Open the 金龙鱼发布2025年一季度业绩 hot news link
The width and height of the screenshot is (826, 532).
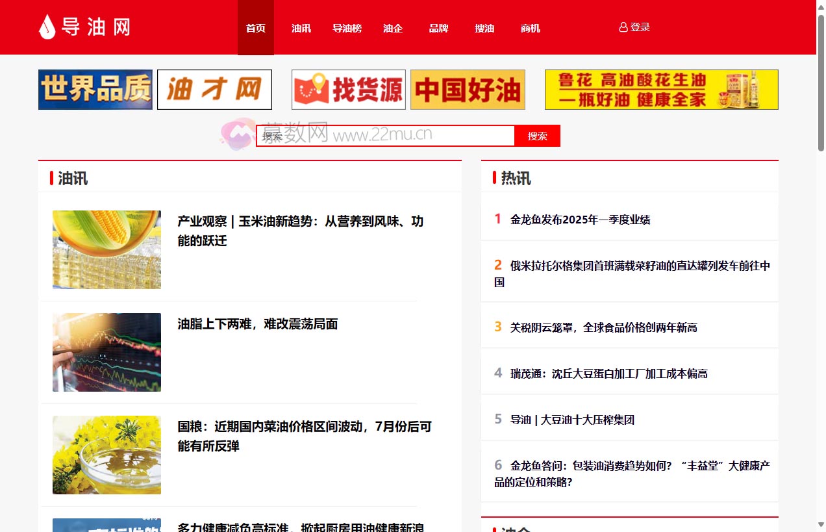(x=582, y=219)
